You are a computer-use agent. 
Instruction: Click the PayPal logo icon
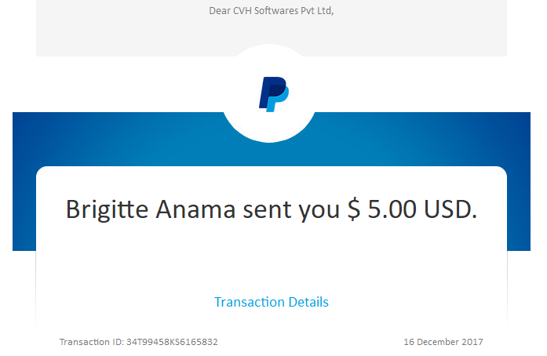(x=273, y=94)
